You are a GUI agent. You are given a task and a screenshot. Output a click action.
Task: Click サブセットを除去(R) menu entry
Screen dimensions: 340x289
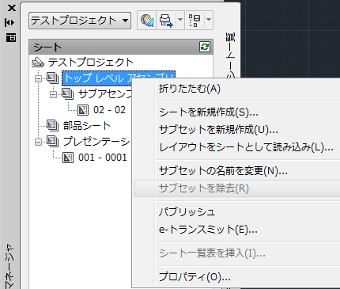click(x=236, y=188)
